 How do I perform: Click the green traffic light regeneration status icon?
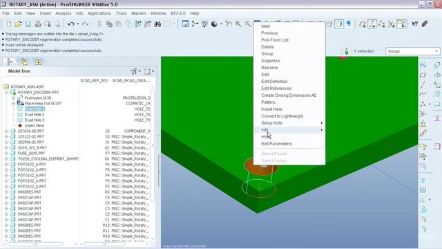pos(347,51)
